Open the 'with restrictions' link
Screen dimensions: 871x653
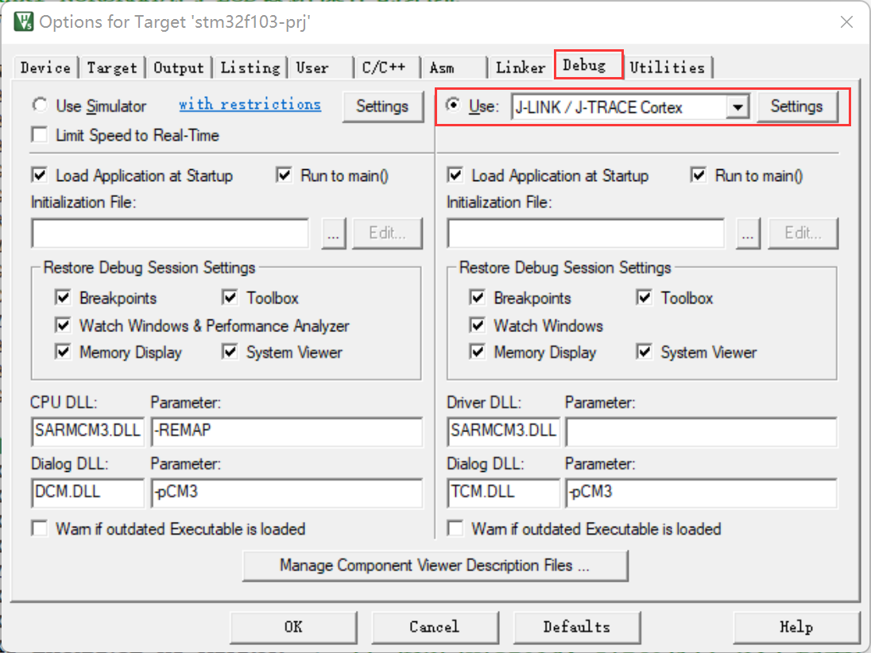click(x=250, y=105)
